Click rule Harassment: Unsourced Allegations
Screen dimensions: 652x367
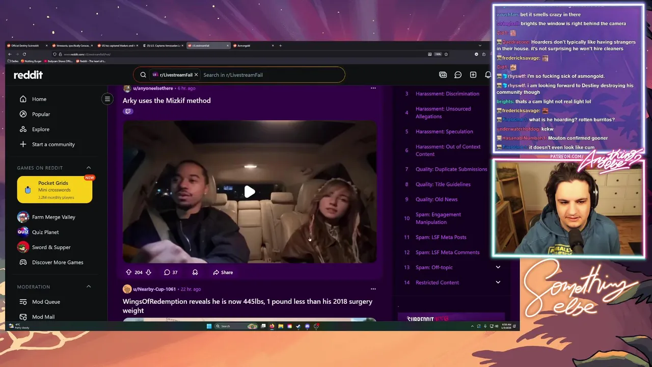coord(443,113)
